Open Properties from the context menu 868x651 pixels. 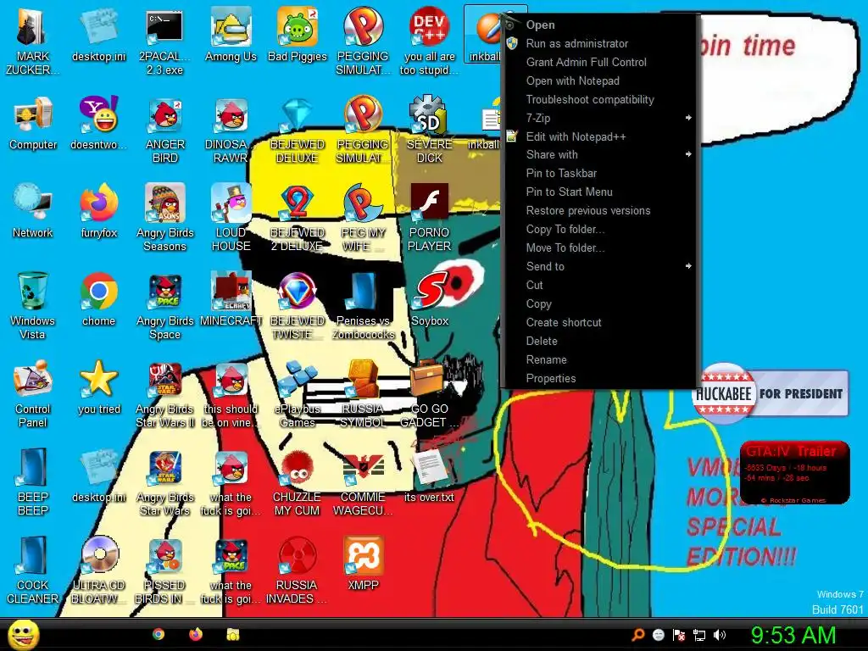599,379
